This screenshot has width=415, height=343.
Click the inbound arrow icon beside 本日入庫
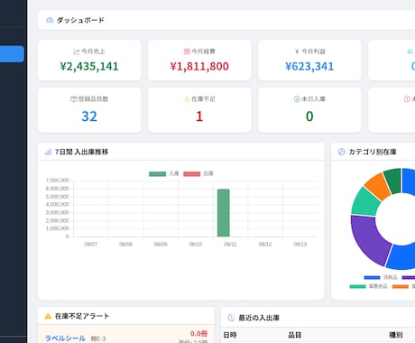297,99
